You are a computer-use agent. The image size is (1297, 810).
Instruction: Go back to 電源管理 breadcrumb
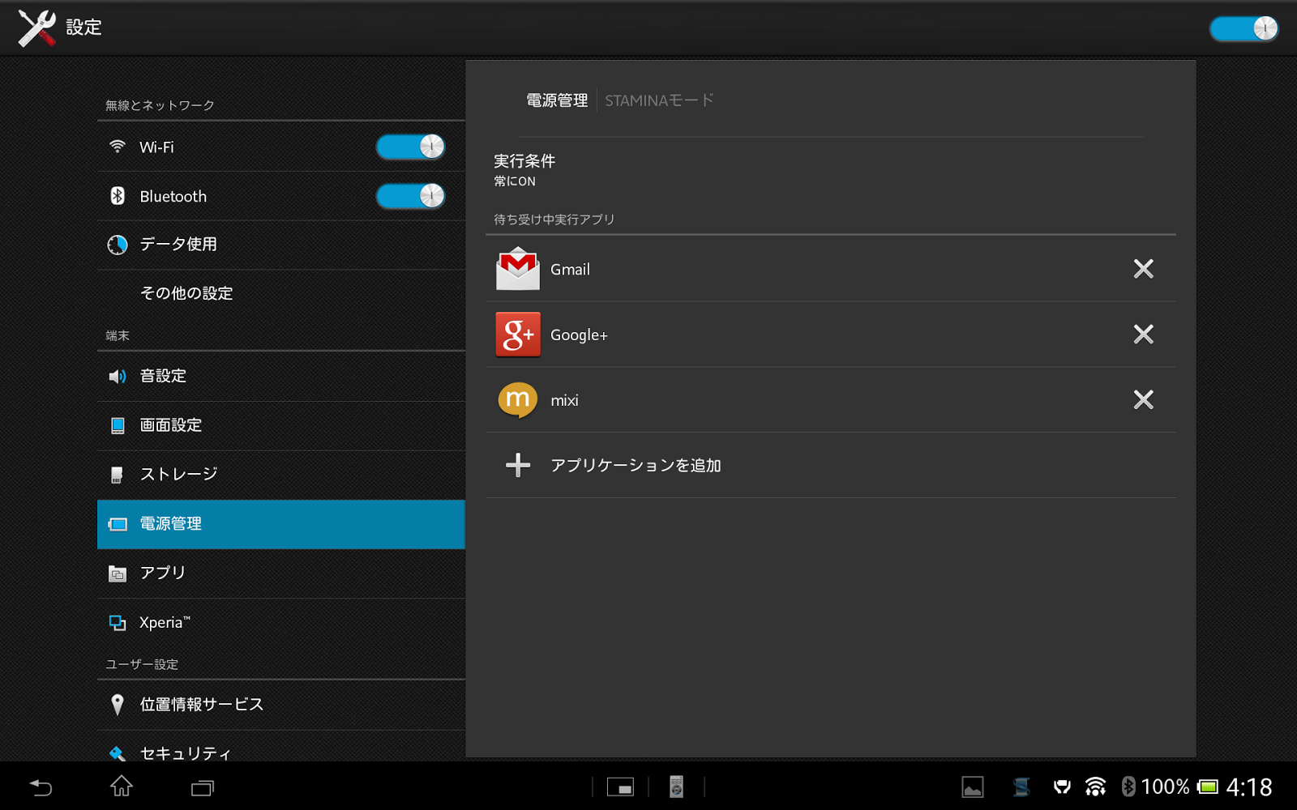[557, 100]
